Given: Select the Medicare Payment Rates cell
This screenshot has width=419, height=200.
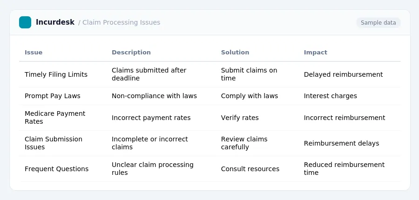Looking at the screenshot, I should (55, 118).
